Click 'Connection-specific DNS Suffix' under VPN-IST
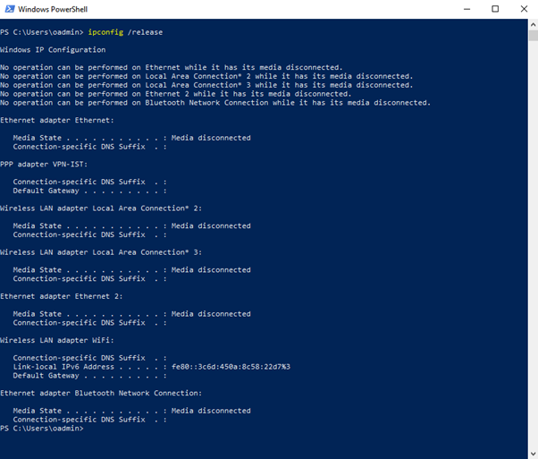538x459 pixels. coord(80,182)
